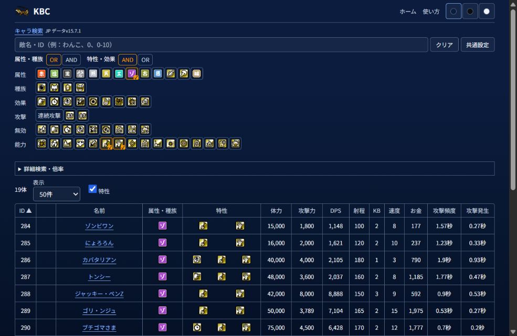
Task: Click the 8,888 DPS value cell
Action: click(335, 294)
